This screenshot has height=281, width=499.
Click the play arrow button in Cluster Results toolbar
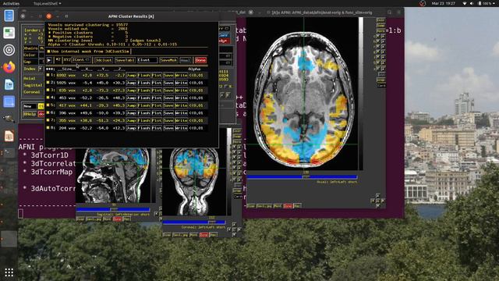pos(49,60)
